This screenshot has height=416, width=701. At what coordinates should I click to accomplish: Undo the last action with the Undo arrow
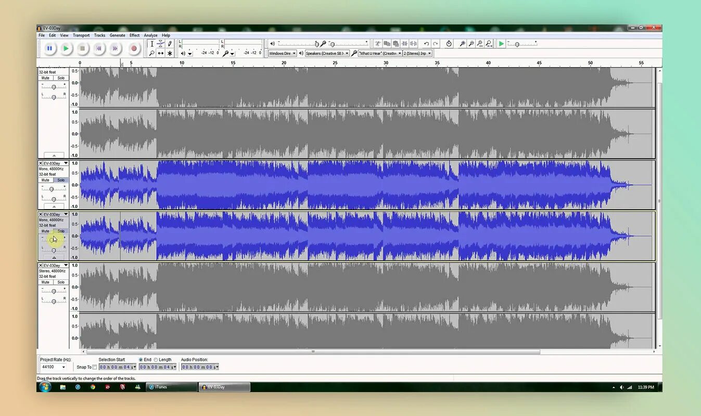(x=427, y=44)
